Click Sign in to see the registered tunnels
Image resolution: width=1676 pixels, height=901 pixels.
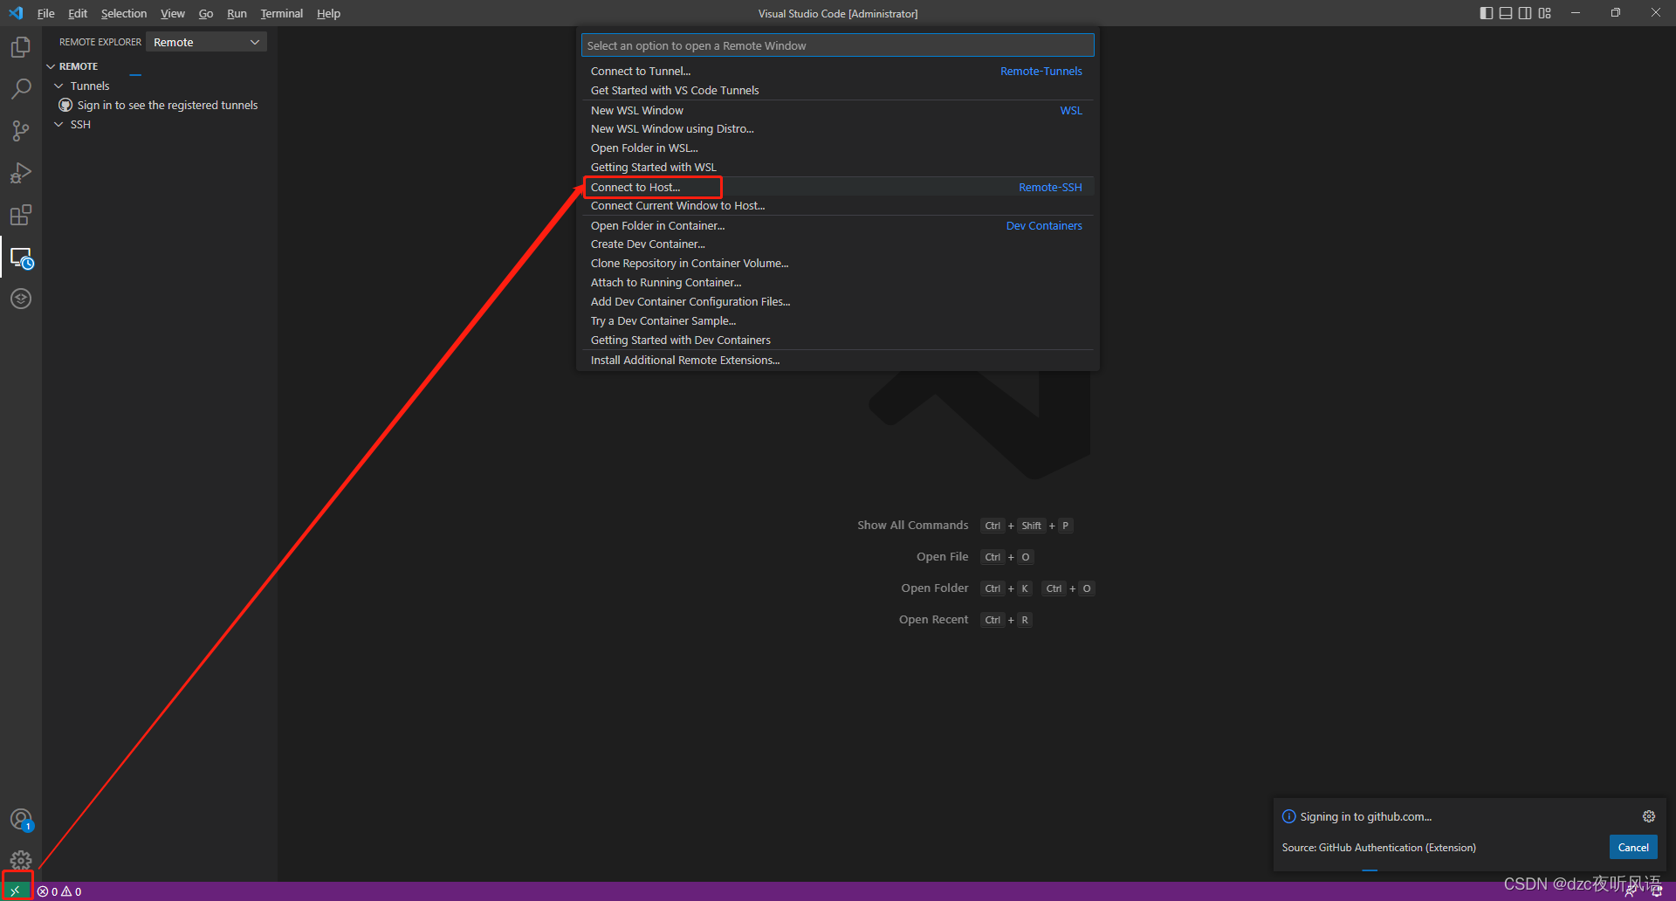(167, 105)
